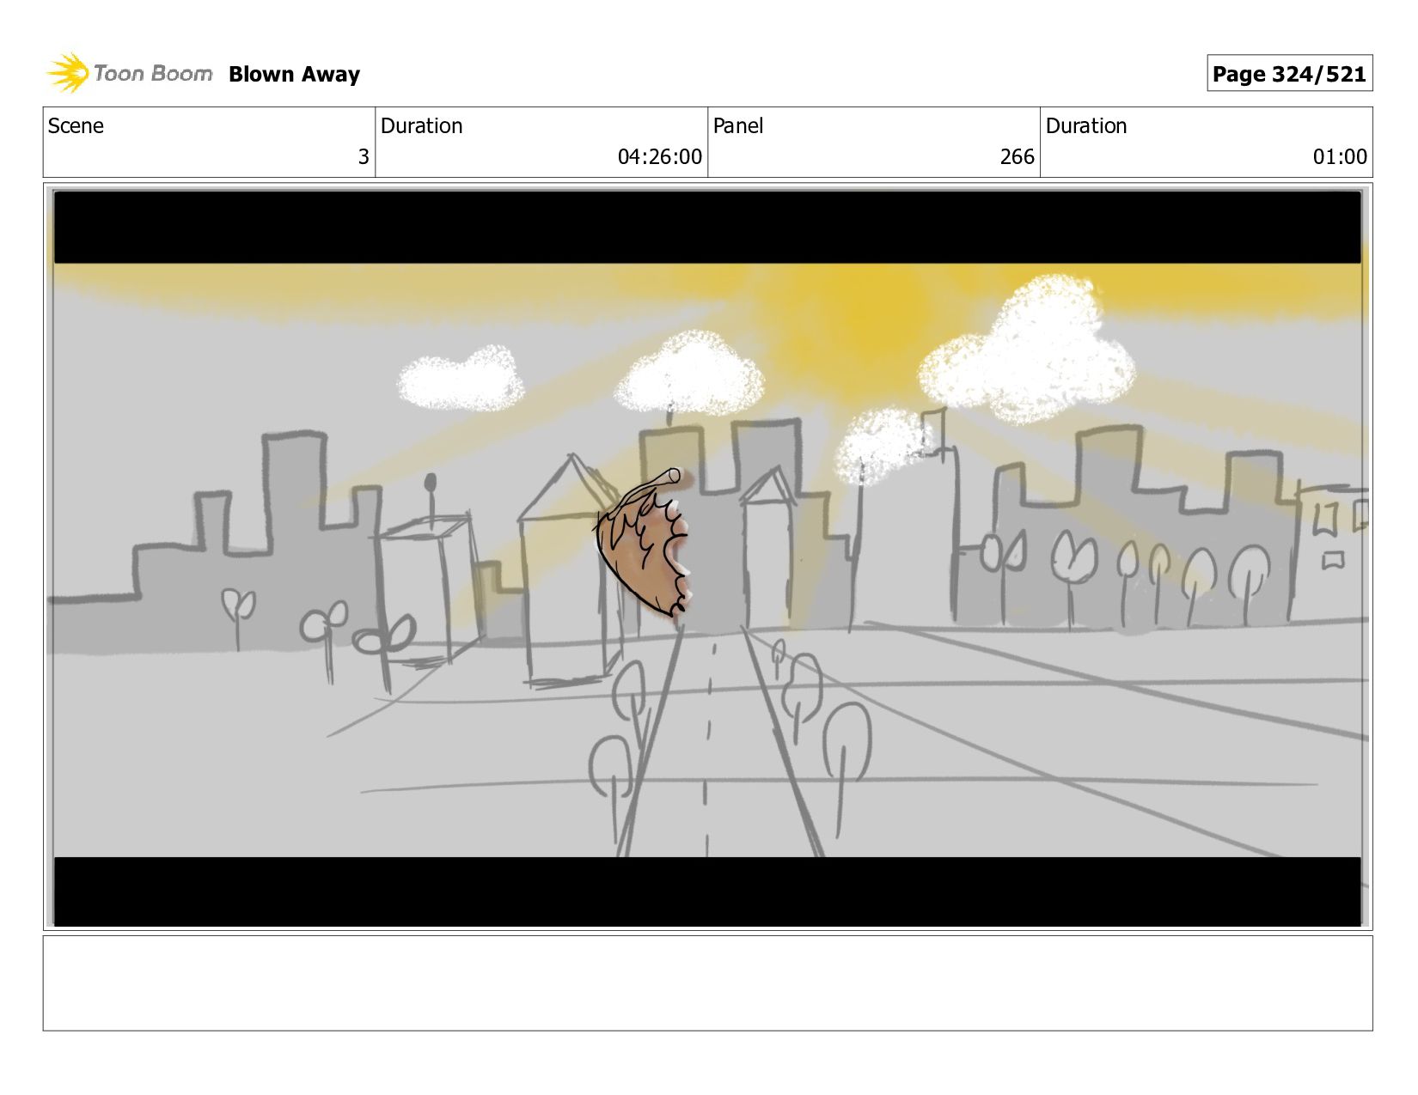
Task: Click the Toon Boom logo
Action: (x=129, y=73)
